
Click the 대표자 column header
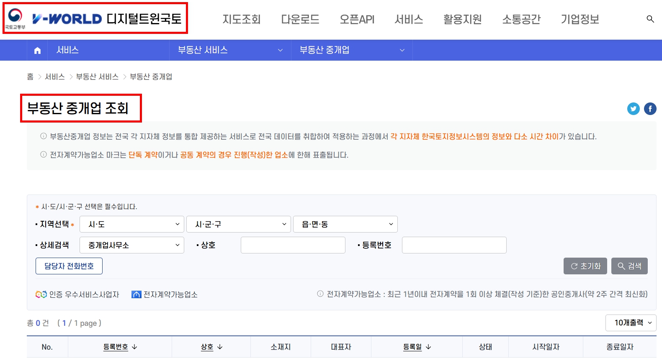pyautogui.click(x=341, y=347)
